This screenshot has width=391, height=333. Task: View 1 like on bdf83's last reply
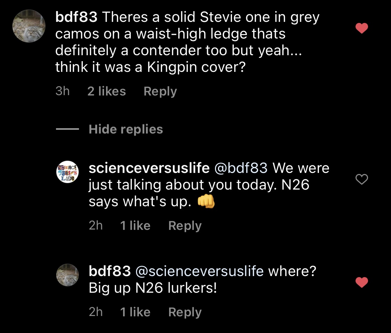[x=135, y=312]
